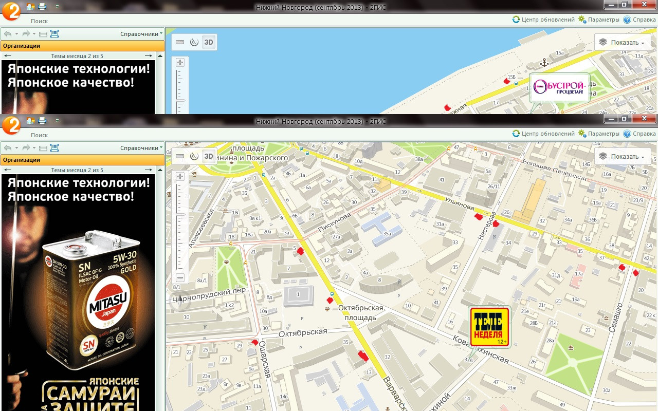Open Центр обновлений in upper window

pos(543,20)
